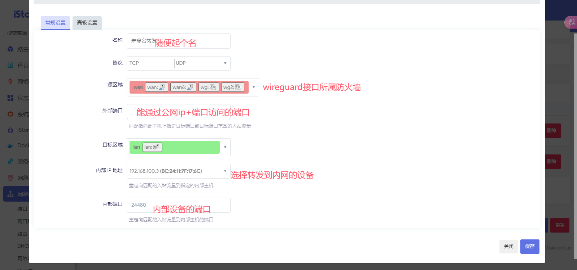Click the red 重置 reset button
577x270 pixels.
tap(560, 225)
